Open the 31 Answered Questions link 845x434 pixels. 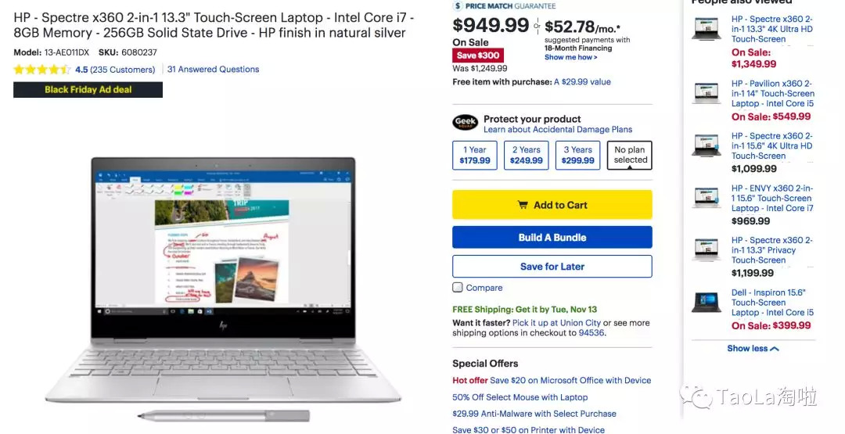[x=213, y=69]
